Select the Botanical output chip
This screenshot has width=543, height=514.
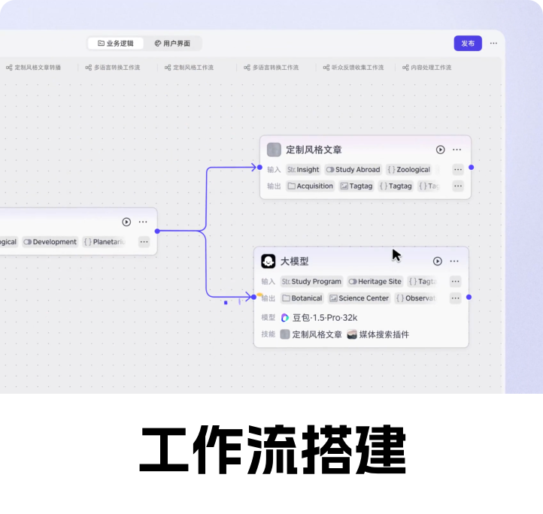click(x=302, y=298)
